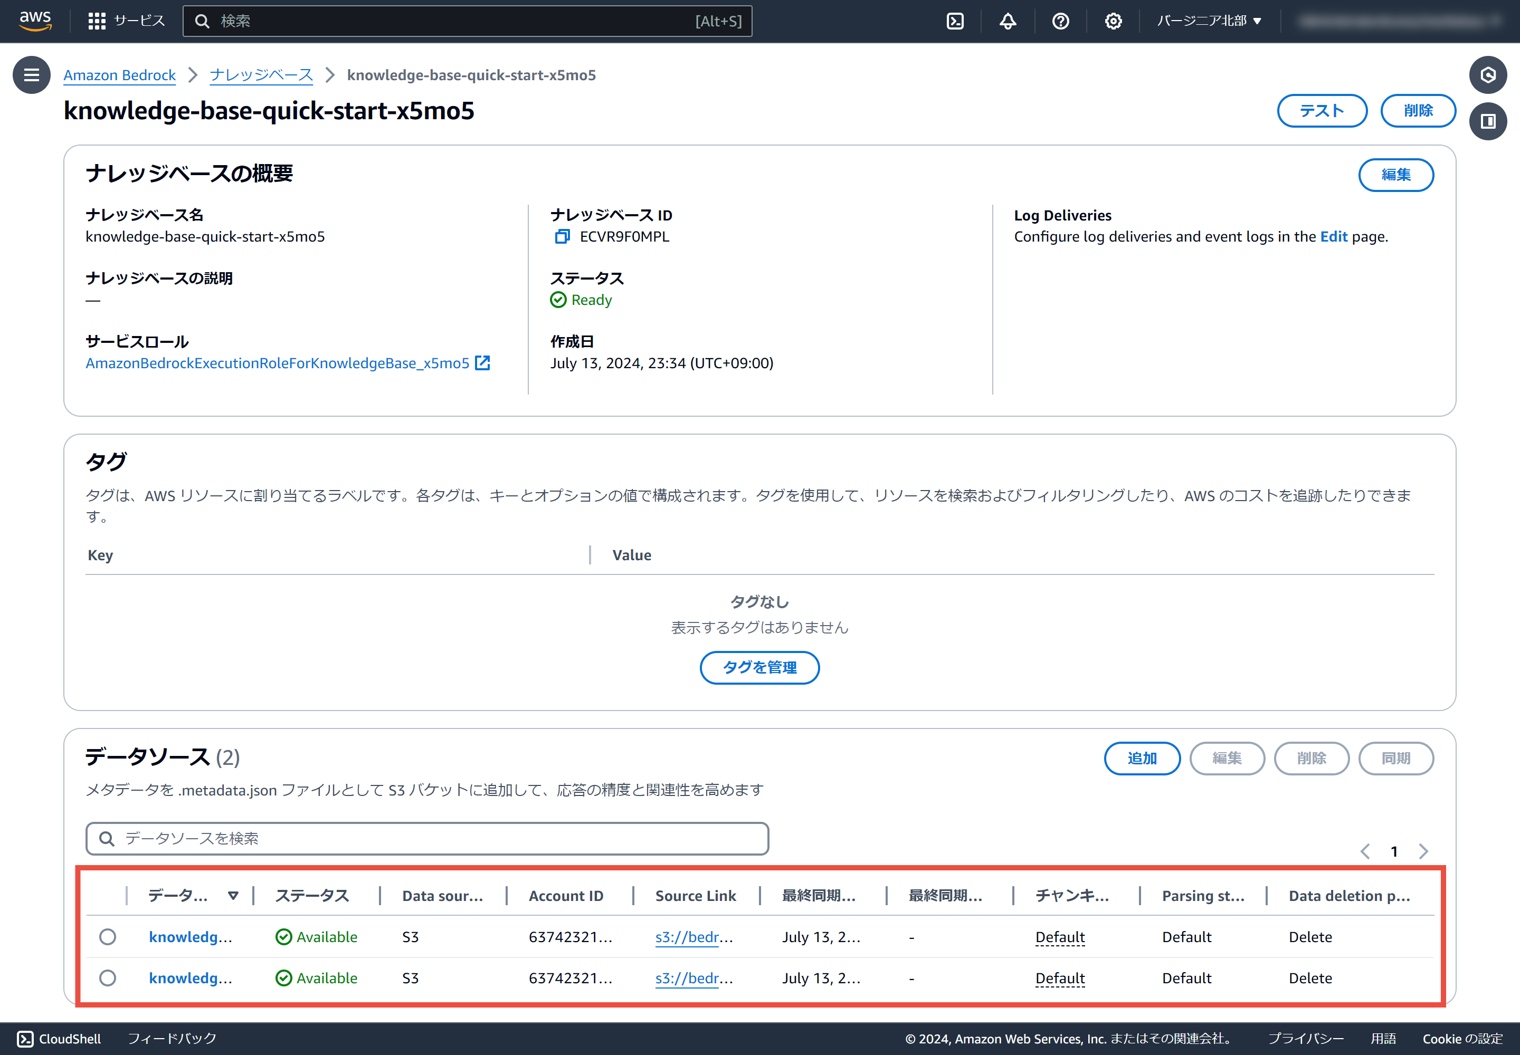
Task: Open the settings gear in header
Action: click(1113, 21)
